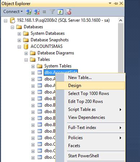The image size is (140, 162).
Task: Open the Connect dropdown in Object Explorer
Action: coord(13,12)
